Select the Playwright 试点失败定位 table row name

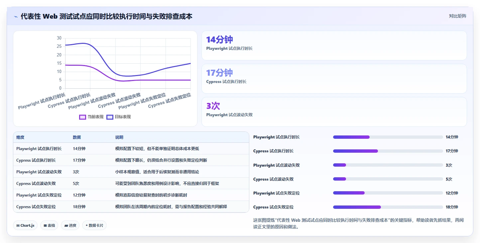point(39,195)
